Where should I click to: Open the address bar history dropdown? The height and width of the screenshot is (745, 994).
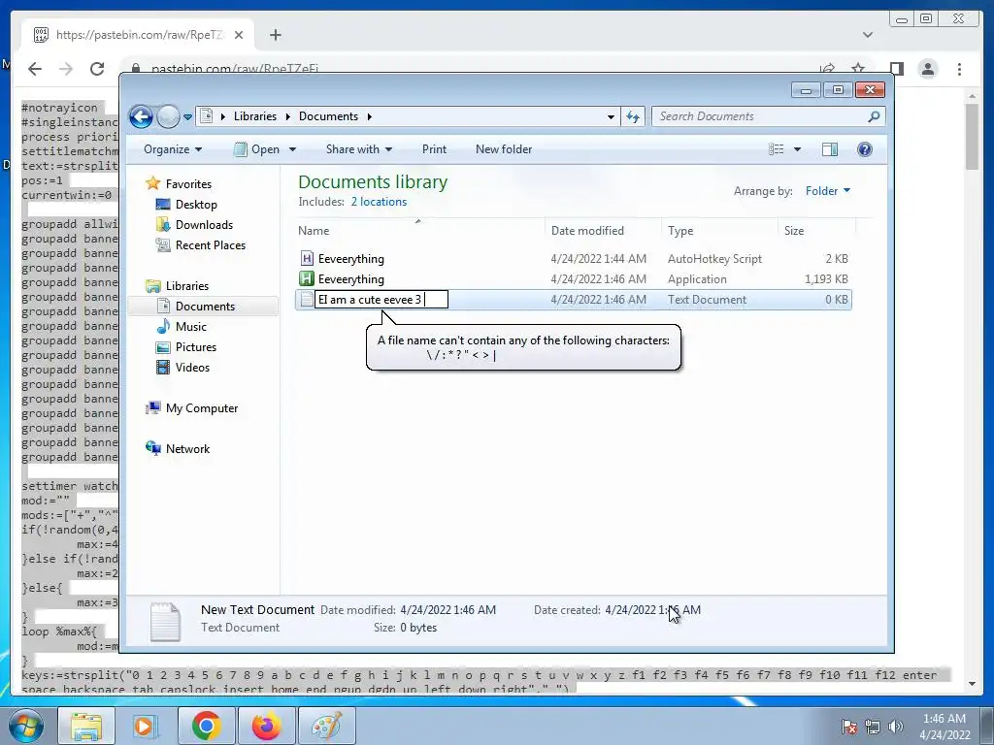pyautogui.click(x=611, y=116)
